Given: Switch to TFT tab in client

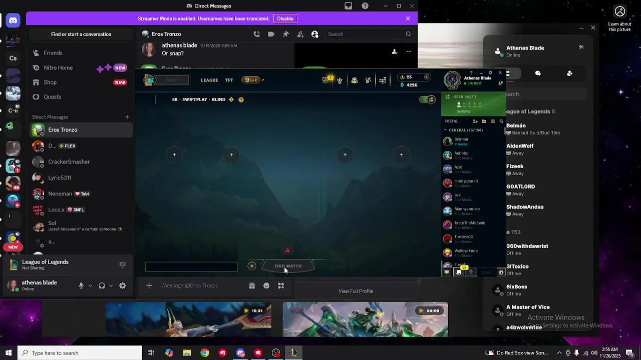Looking at the screenshot, I should (229, 80).
